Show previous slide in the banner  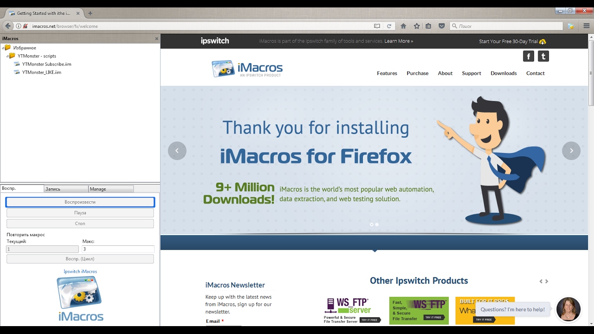point(177,151)
